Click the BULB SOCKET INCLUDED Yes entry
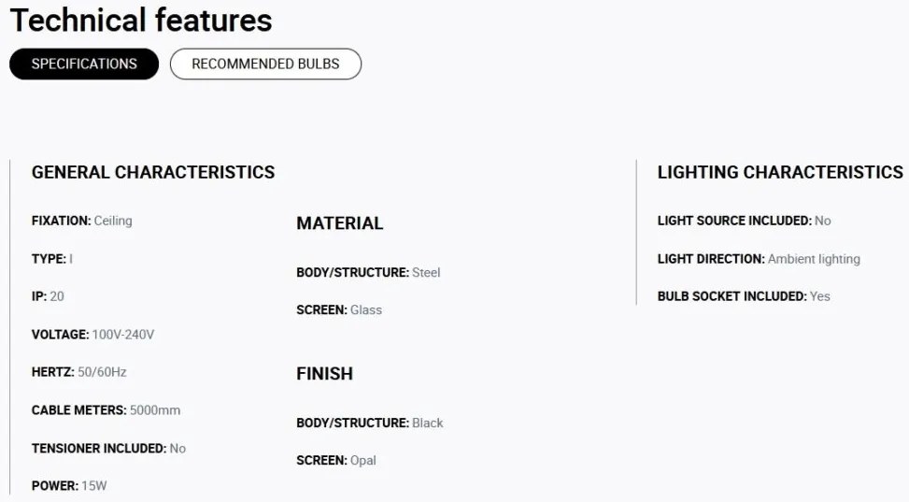The width and height of the screenshot is (909, 502). tap(744, 296)
